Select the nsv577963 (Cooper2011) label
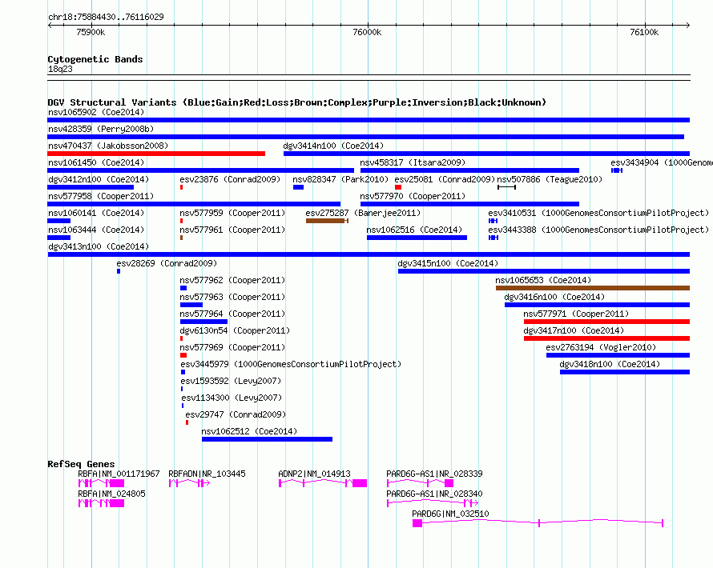The width and height of the screenshot is (713, 568). (232, 297)
